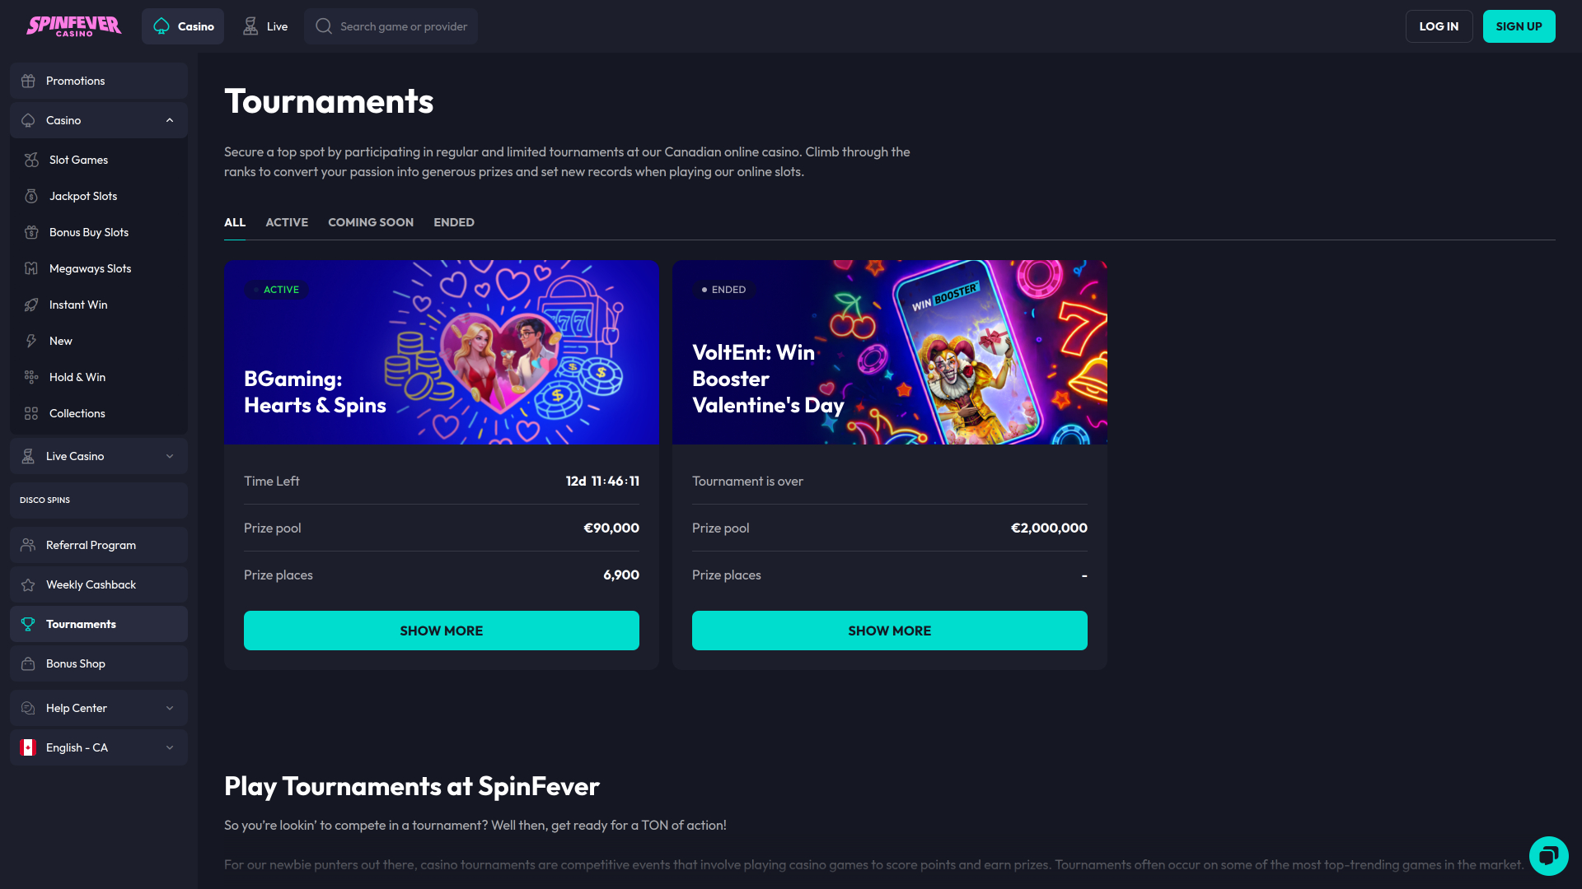Click the SIGN UP button
Screen dimensions: 1582x889
click(1519, 26)
